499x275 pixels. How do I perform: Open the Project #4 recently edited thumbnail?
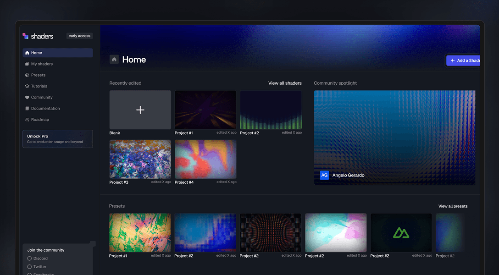(x=205, y=159)
